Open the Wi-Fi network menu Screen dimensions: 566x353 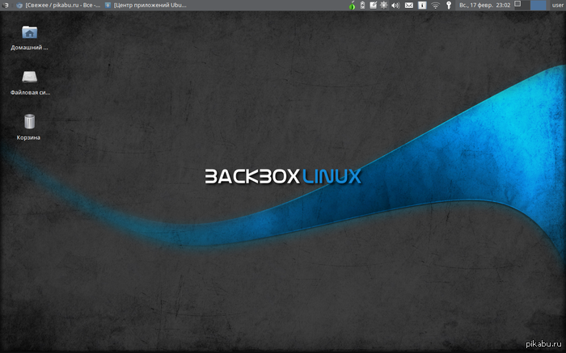434,5
